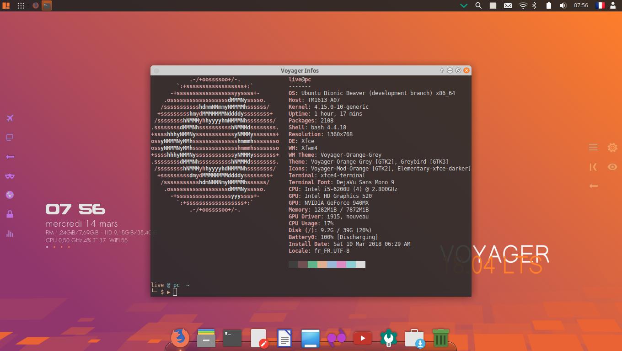Open the search magnifier in top panel

tap(478, 5)
